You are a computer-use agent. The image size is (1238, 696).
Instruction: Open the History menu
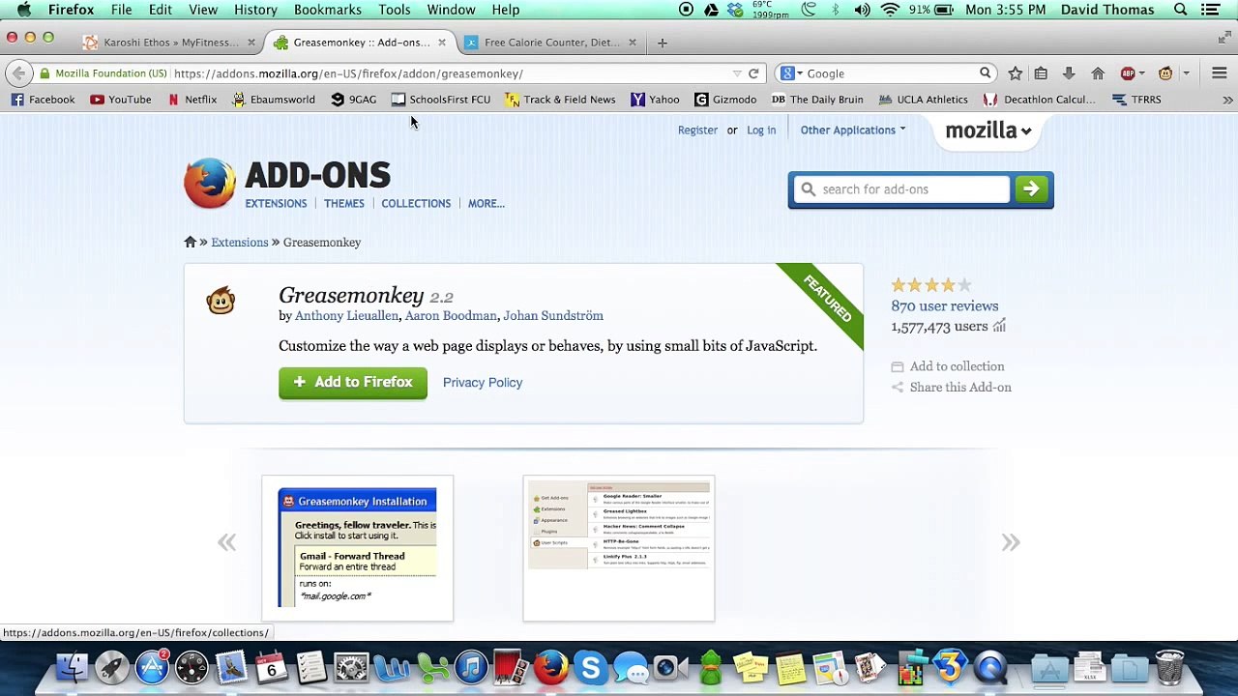pos(255,10)
